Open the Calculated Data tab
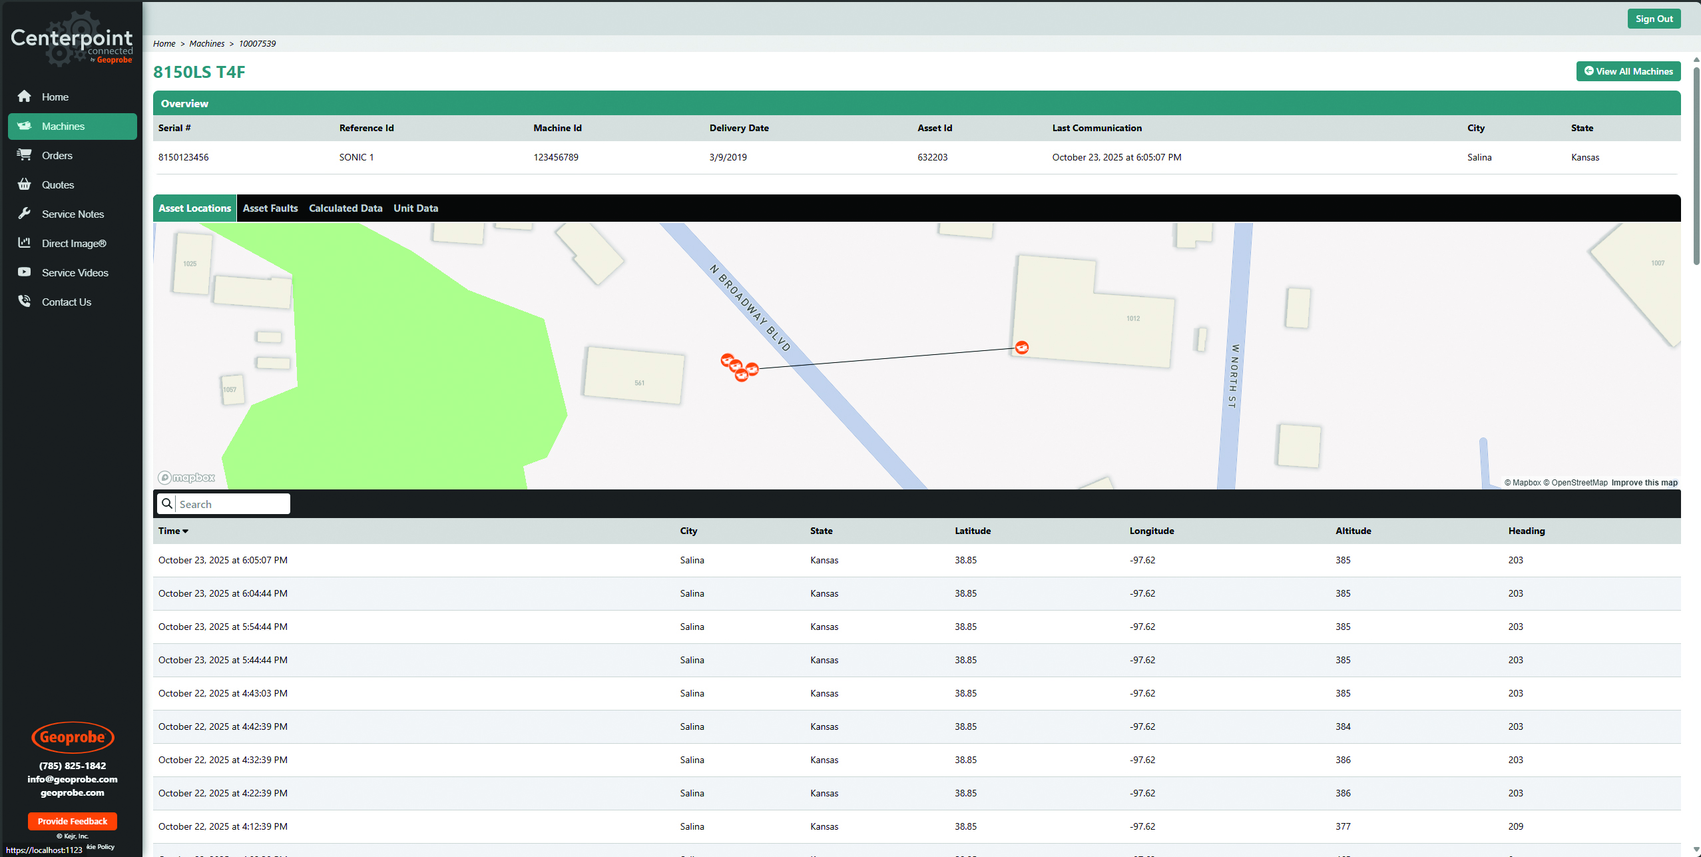Image resolution: width=1701 pixels, height=857 pixels. (346, 208)
